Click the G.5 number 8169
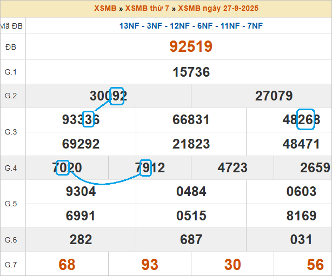Screen dimensions: 332x276 [x=301, y=216]
